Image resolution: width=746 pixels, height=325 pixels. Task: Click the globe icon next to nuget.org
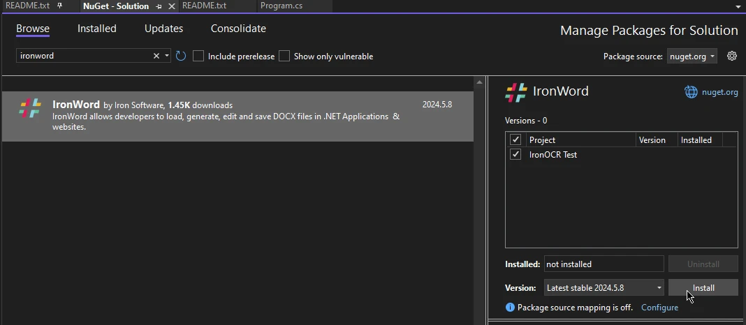[691, 91]
